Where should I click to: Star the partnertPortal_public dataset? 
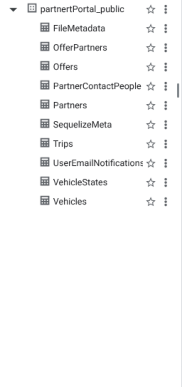tap(151, 10)
